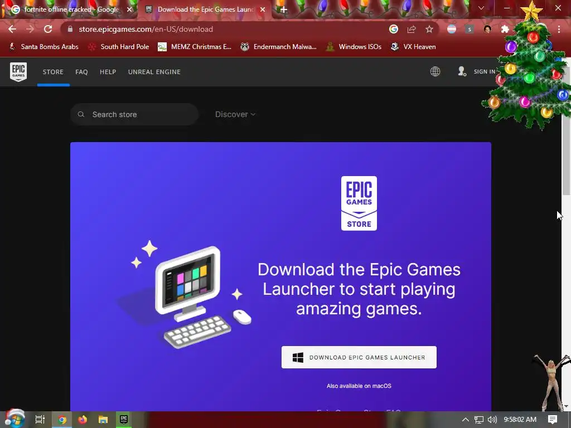The image size is (571, 428).
Task: Click the user profile icon beside Sign In
Action: (x=462, y=71)
